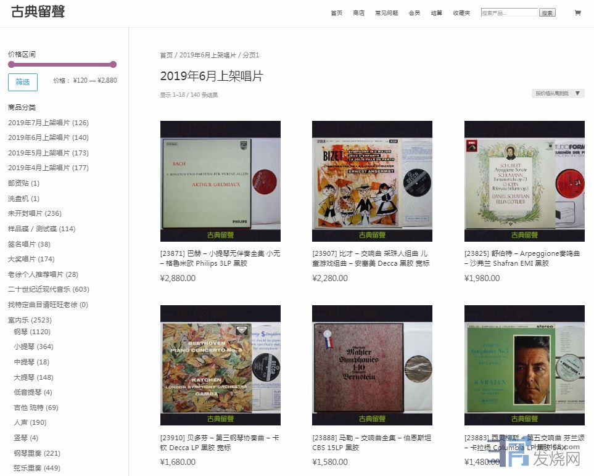This screenshot has width=594, height=476.
Task: Click the right price range slider handle
Action: point(113,64)
